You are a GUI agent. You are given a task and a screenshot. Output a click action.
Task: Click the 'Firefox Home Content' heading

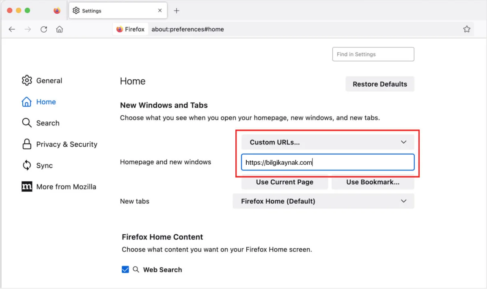(162, 237)
